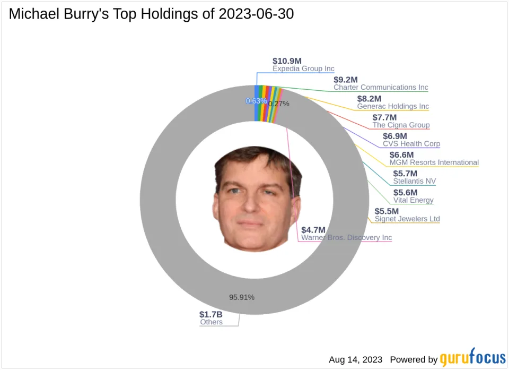The width and height of the screenshot is (509, 370).
Task: Click the '$5.6M' value label
Action: (x=406, y=193)
